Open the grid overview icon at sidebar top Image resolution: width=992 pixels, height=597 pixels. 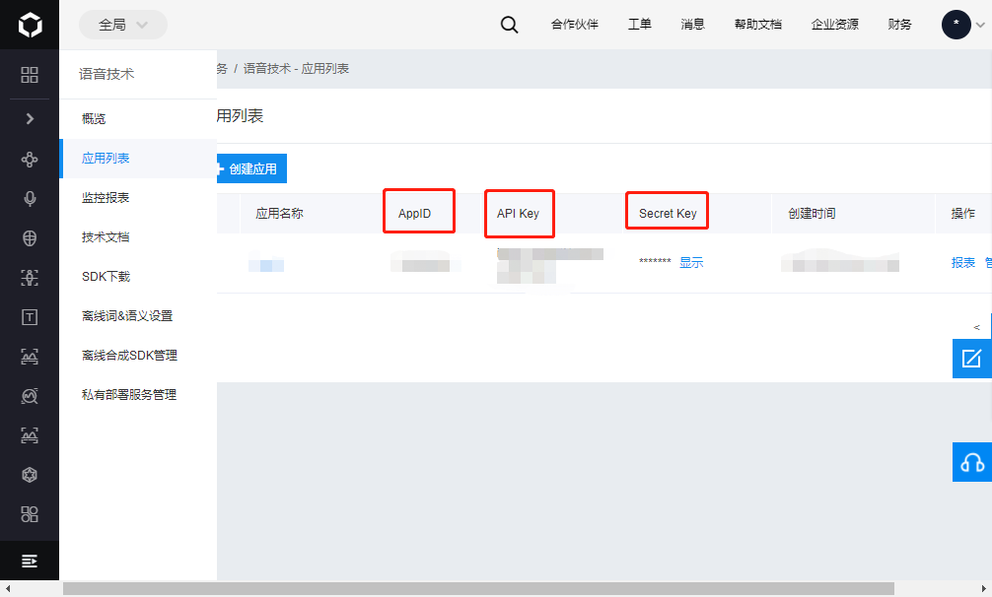(30, 74)
